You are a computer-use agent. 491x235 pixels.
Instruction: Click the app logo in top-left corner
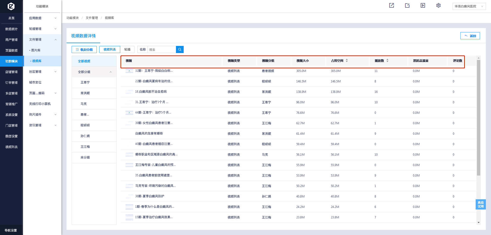pyautogui.click(x=11, y=6)
